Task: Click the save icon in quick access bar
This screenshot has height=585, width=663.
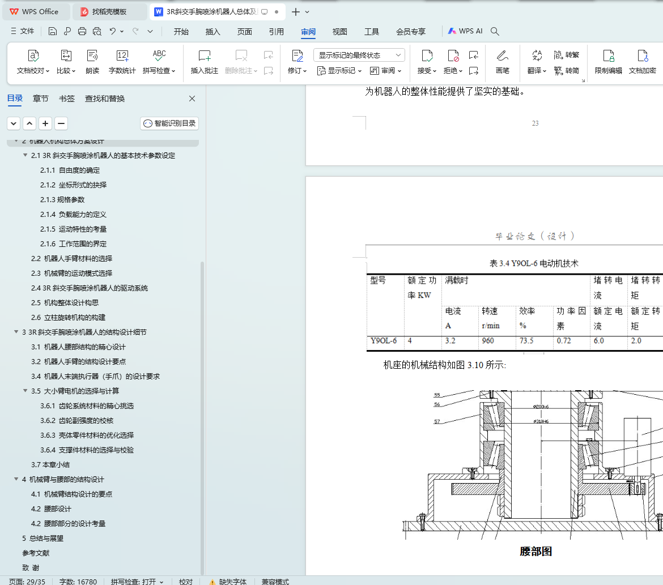Action: [x=53, y=31]
